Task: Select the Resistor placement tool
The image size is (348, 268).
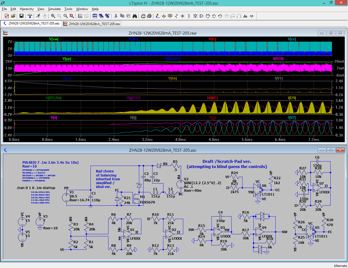Action: (x=176, y=16)
